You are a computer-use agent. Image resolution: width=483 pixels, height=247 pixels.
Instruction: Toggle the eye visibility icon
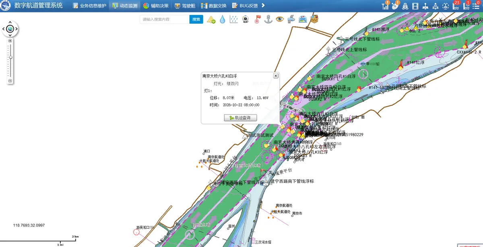(280, 19)
